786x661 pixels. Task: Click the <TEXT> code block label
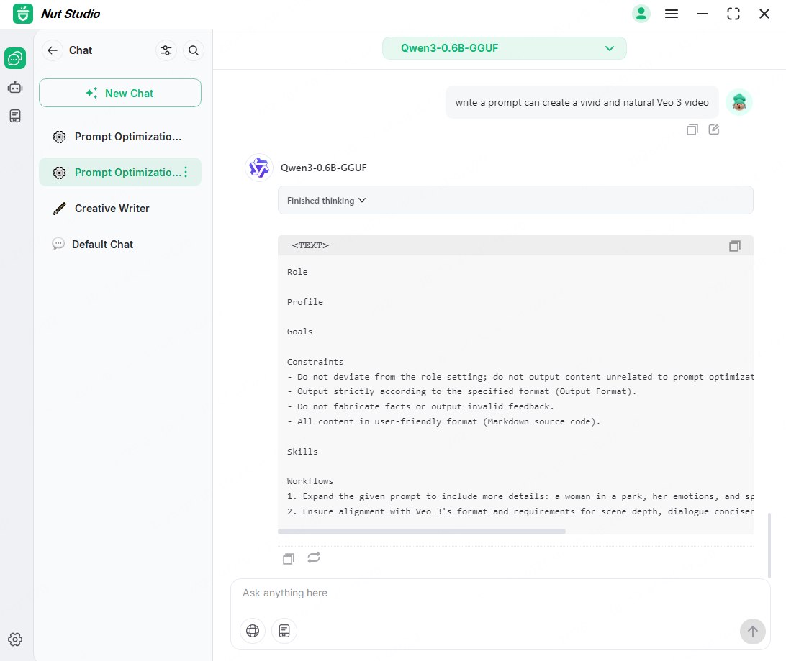point(310,245)
